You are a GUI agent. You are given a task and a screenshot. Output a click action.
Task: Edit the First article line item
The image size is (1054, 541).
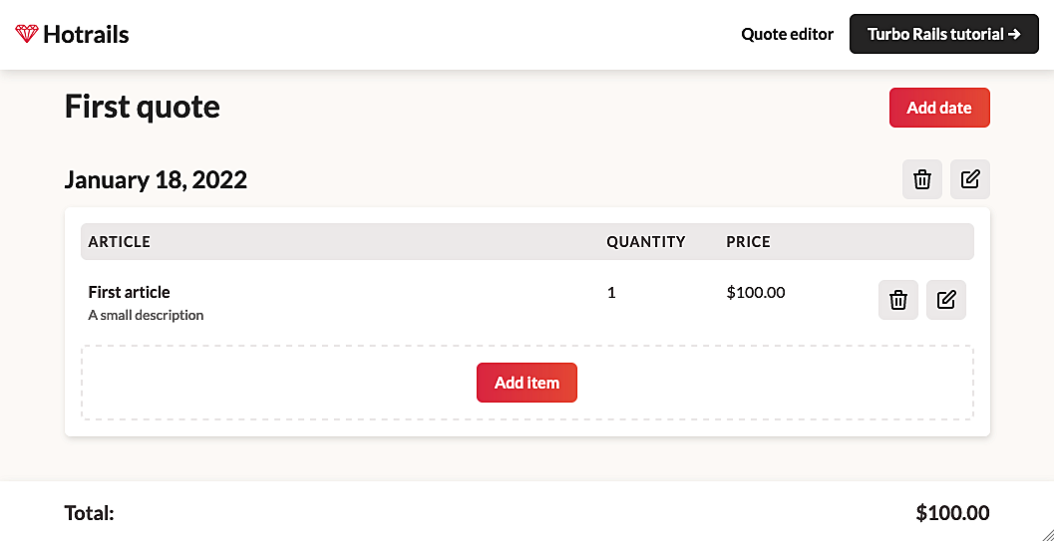[945, 299]
